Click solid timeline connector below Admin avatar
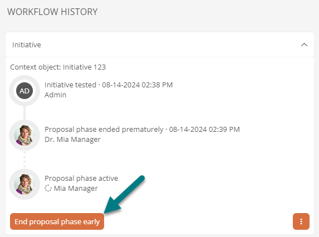The width and height of the screenshot is (319, 237). (24, 113)
